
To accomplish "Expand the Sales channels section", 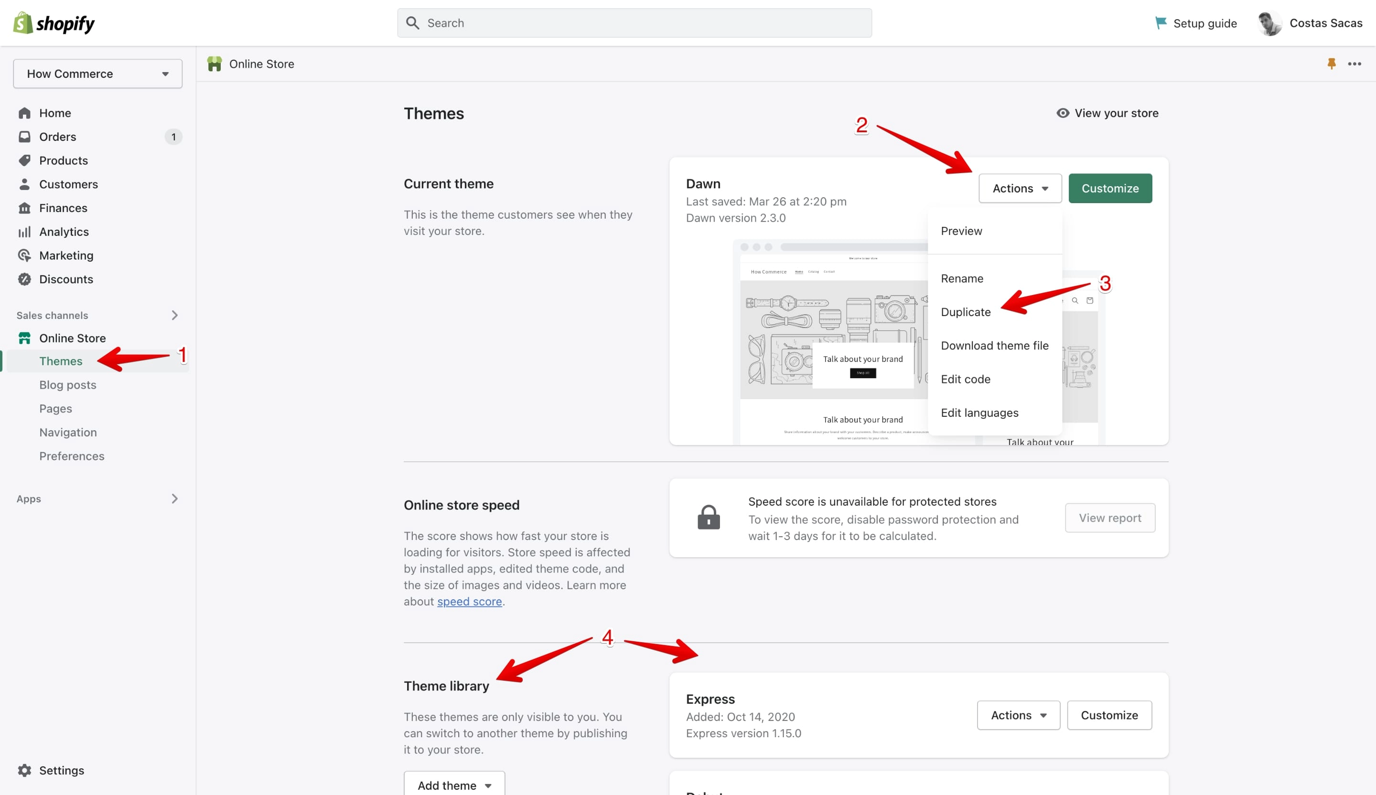I will coord(175,315).
